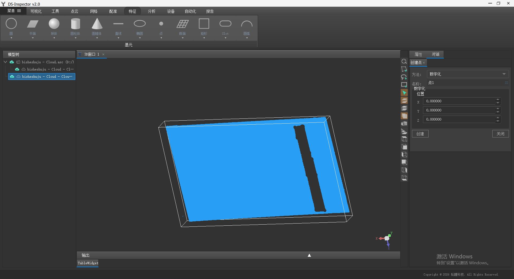Click the zoom-fit magnifier icon in viewport toolbar
The height and width of the screenshot is (279, 514).
[x=404, y=61]
